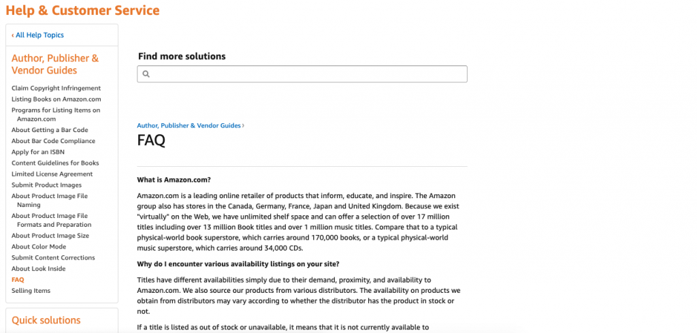Open Claim Copyright Infringement link

56,88
